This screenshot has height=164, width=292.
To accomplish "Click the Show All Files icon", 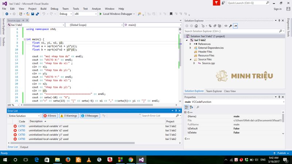I will 219,26.
